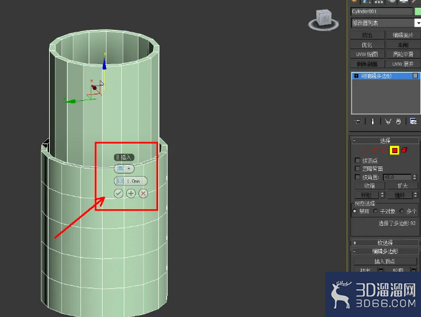Select the Element sub-object level icon
The width and height of the screenshot is (421, 317).
click(x=404, y=151)
